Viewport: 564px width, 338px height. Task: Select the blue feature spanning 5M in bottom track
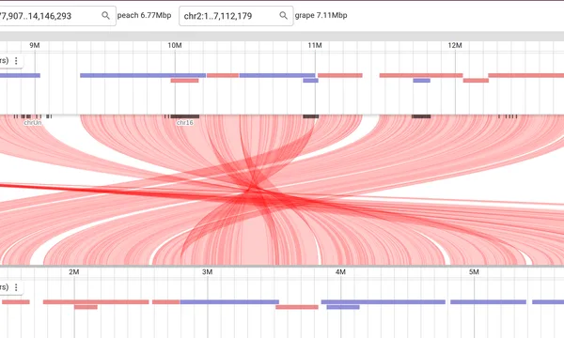tap(489, 302)
